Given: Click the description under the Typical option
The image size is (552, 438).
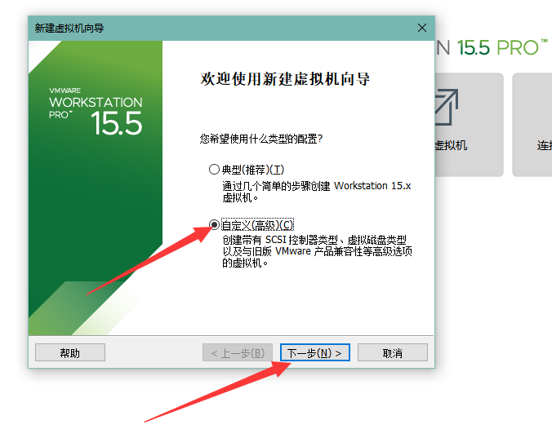Looking at the screenshot, I should 317,192.
